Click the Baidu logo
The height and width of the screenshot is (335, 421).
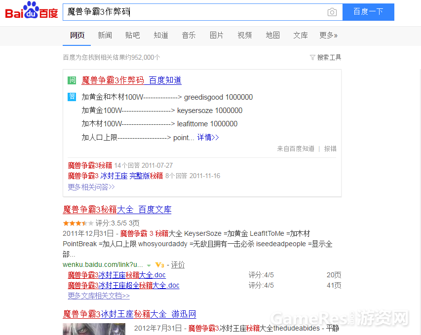[x=32, y=10]
